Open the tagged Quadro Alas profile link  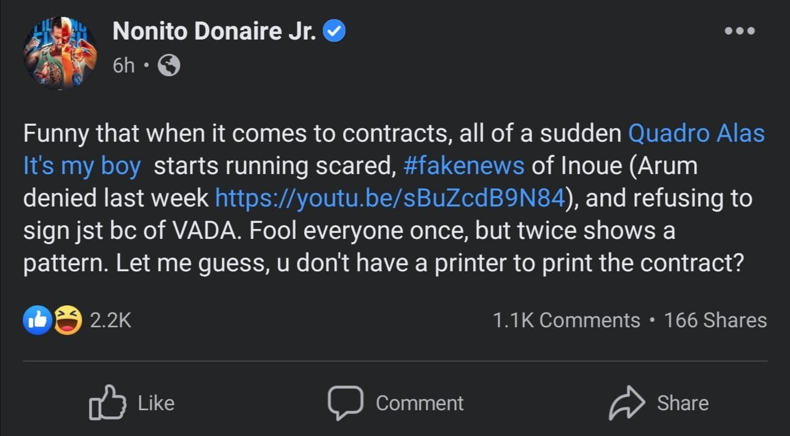(x=696, y=133)
